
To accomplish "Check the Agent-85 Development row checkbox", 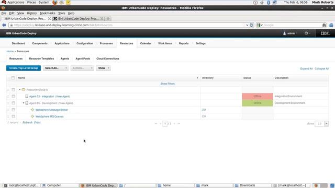I will click(x=13, y=103).
